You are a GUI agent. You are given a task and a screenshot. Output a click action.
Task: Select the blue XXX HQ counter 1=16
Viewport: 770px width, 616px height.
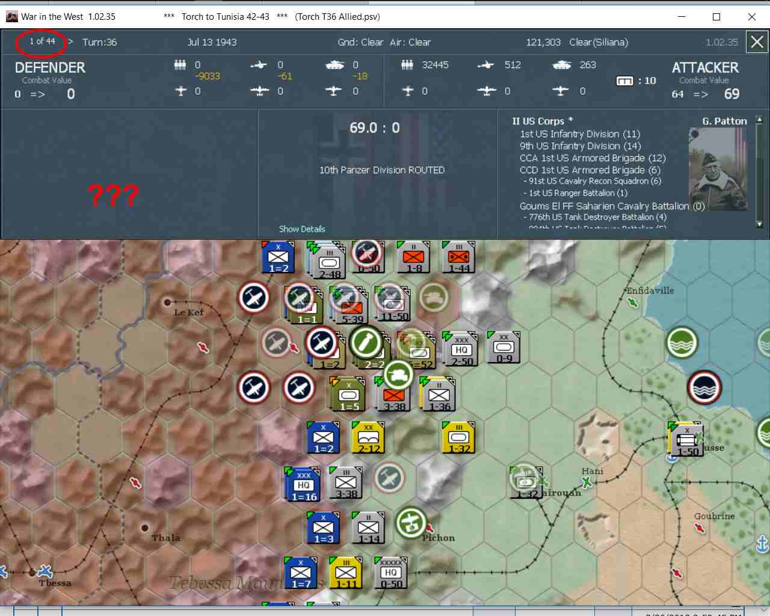[303, 485]
